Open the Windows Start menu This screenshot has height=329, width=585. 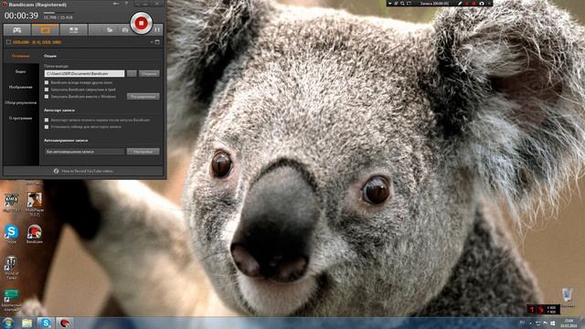pos(8,323)
